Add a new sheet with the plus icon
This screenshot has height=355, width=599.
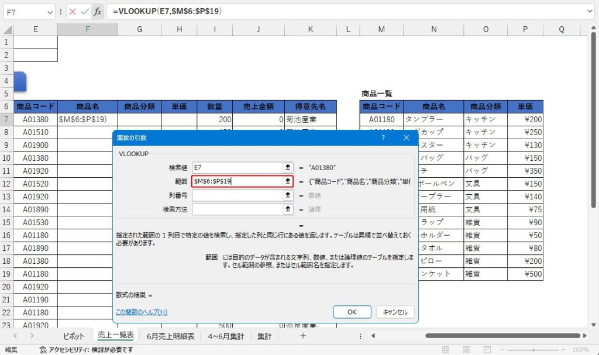click(x=302, y=336)
